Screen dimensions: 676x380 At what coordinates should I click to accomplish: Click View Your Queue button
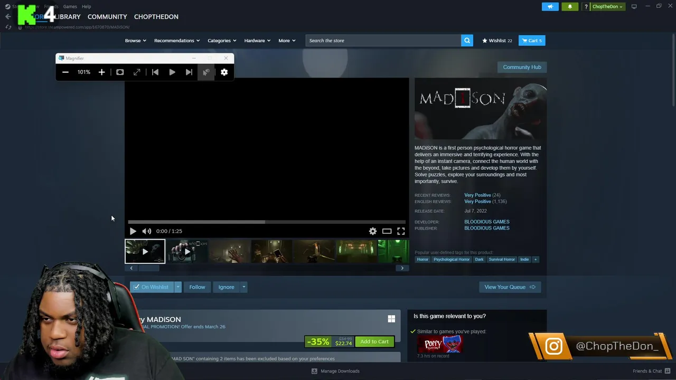510,287
